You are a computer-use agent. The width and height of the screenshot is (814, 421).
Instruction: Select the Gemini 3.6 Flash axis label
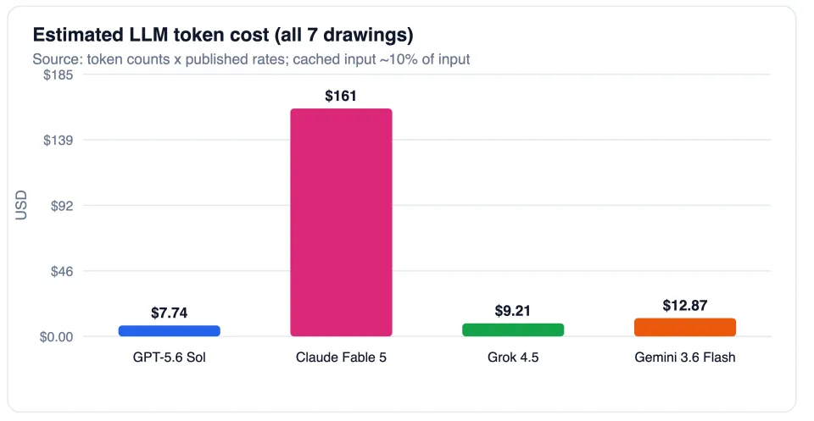point(685,357)
